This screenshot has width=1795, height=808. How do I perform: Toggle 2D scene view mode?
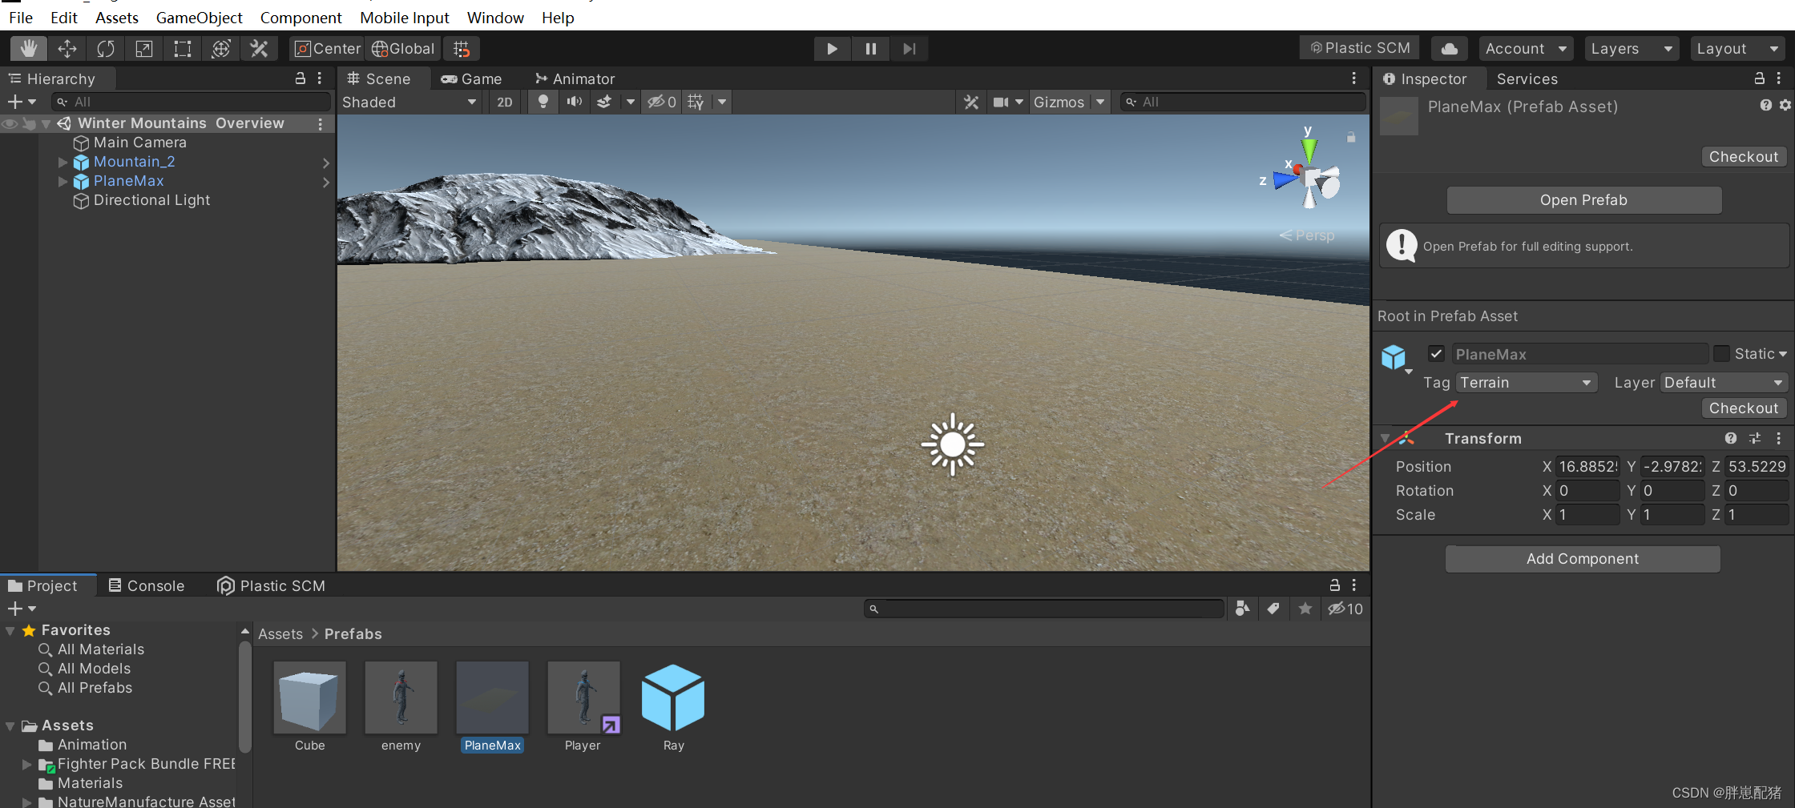[x=505, y=102]
